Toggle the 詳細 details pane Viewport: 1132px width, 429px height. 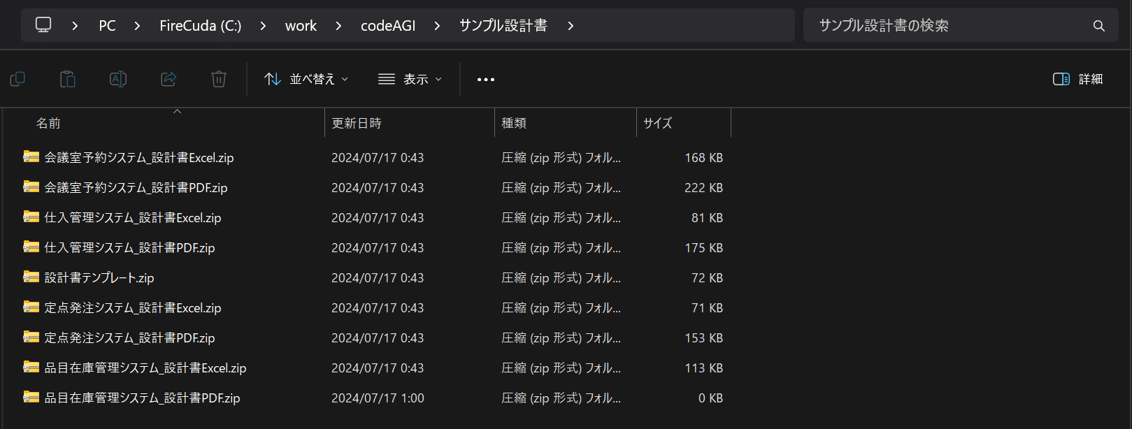click(x=1077, y=79)
